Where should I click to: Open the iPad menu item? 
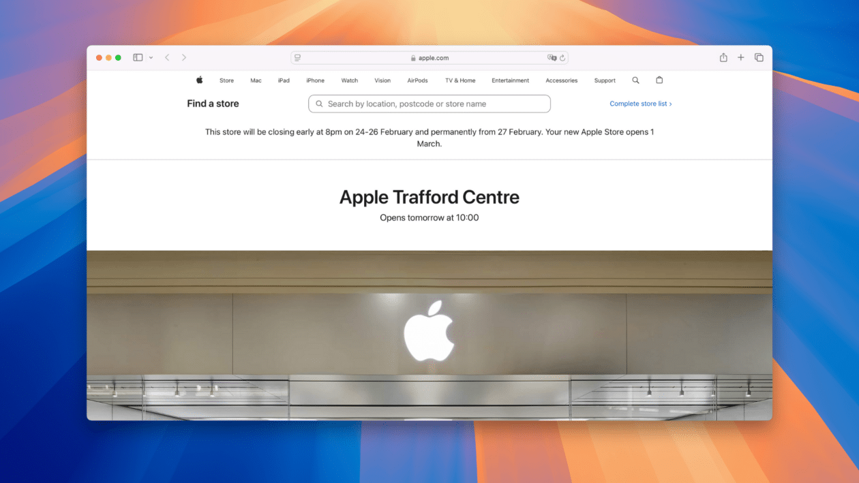(284, 80)
